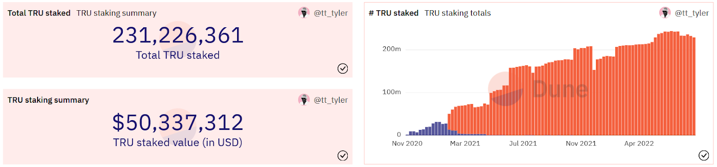Image resolution: width=717 pixels, height=167 pixels.
Task: Click the Jul 2021 axis label
Action: [523, 143]
